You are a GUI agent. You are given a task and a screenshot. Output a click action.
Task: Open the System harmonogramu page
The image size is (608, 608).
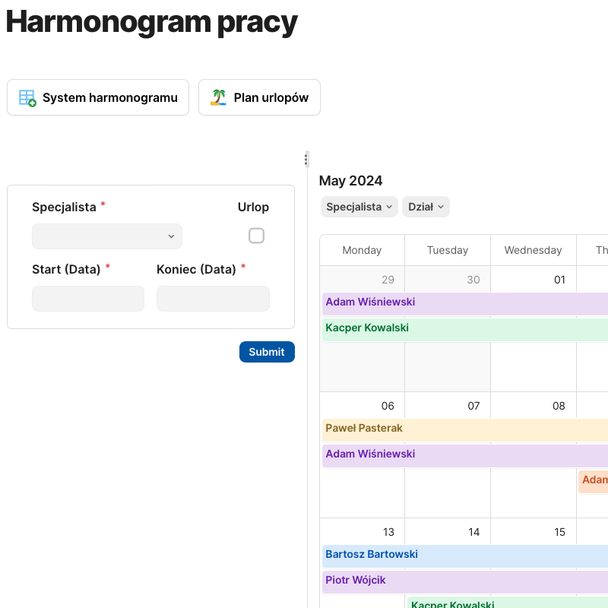pyautogui.click(x=98, y=98)
